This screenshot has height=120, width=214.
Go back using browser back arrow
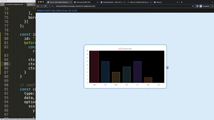(x=38, y=6)
